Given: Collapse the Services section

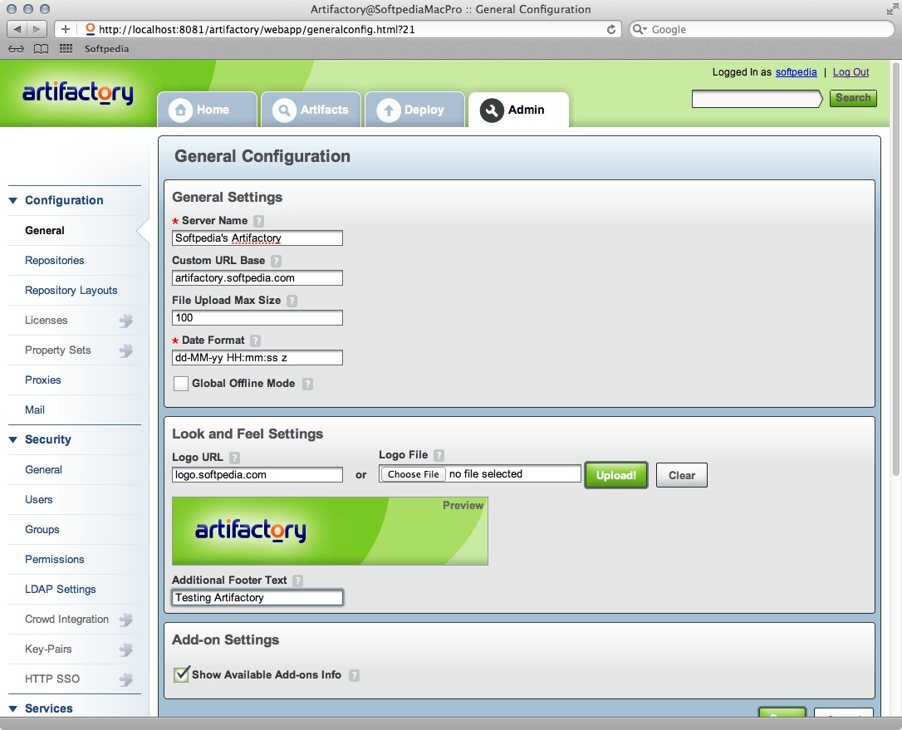Looking at the screenshot, I should [x=12, y=708].
